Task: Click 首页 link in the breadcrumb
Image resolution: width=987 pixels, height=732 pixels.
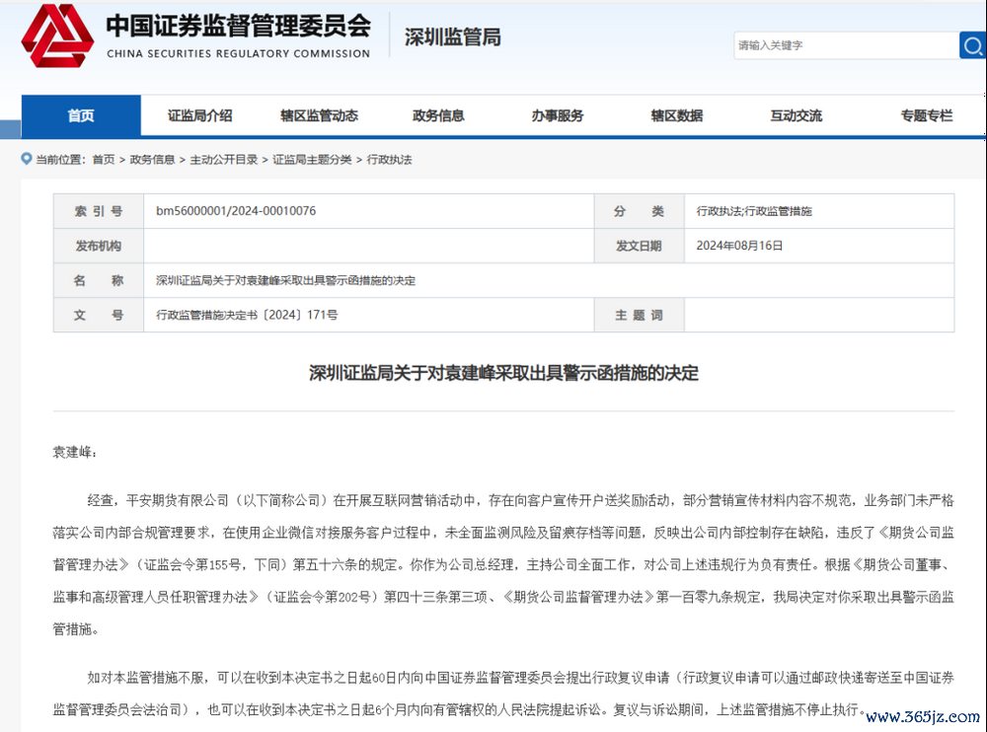Action: click(104, 159)
